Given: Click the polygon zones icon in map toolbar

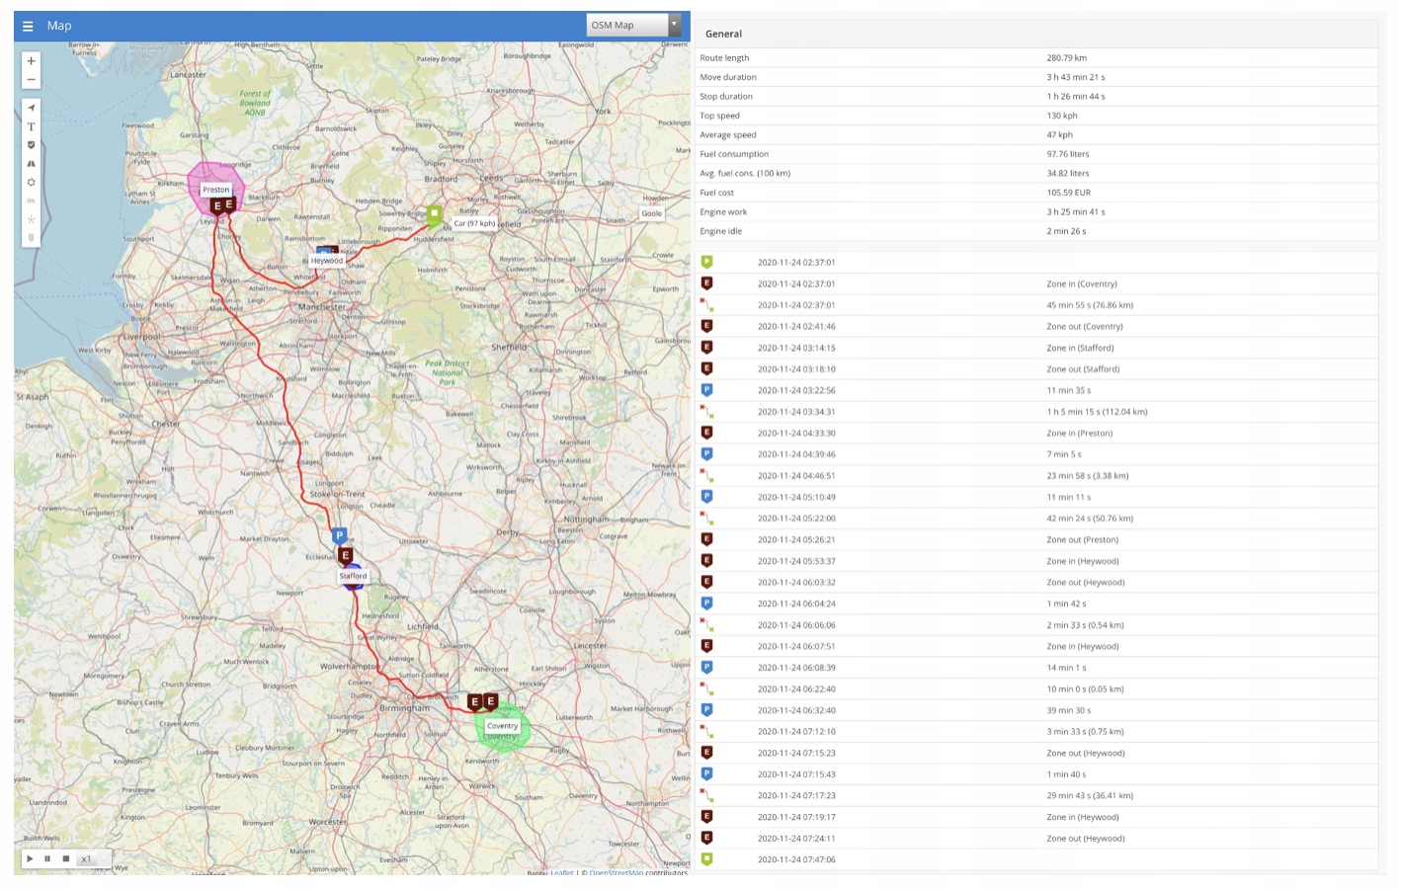Looking at the screenshot, I should click(31, 183).
